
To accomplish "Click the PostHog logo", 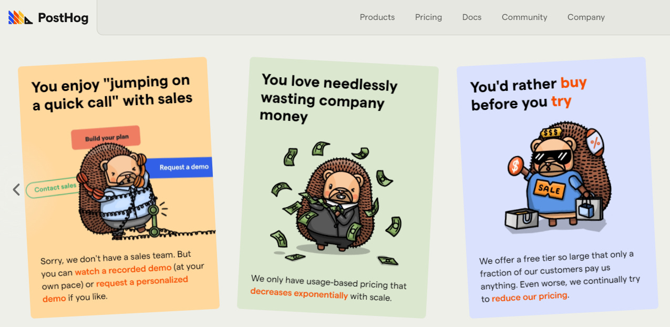I will coord(48,18).
